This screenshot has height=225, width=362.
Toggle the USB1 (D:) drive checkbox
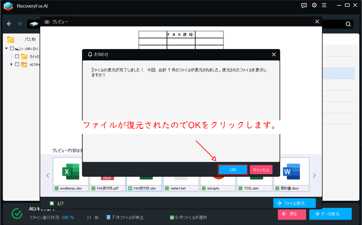tap(12, 49)
